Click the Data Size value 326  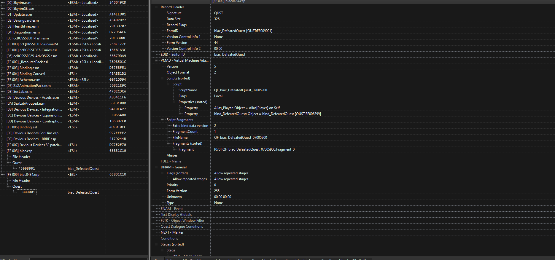217,19
